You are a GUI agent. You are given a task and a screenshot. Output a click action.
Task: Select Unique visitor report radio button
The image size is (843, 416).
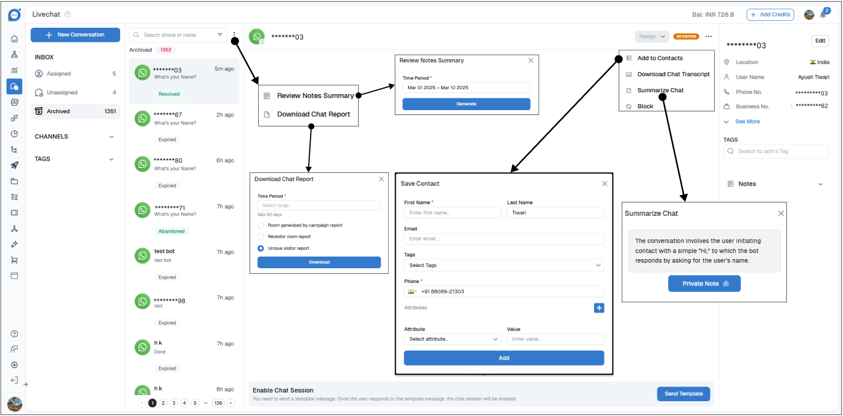pyautogui.click(x=261, y=248)
